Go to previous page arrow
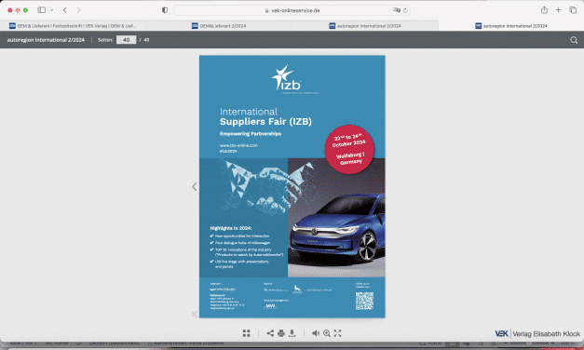Image resolution: width=584 pixels, height=350 pixels. click(x=194, y=186)
